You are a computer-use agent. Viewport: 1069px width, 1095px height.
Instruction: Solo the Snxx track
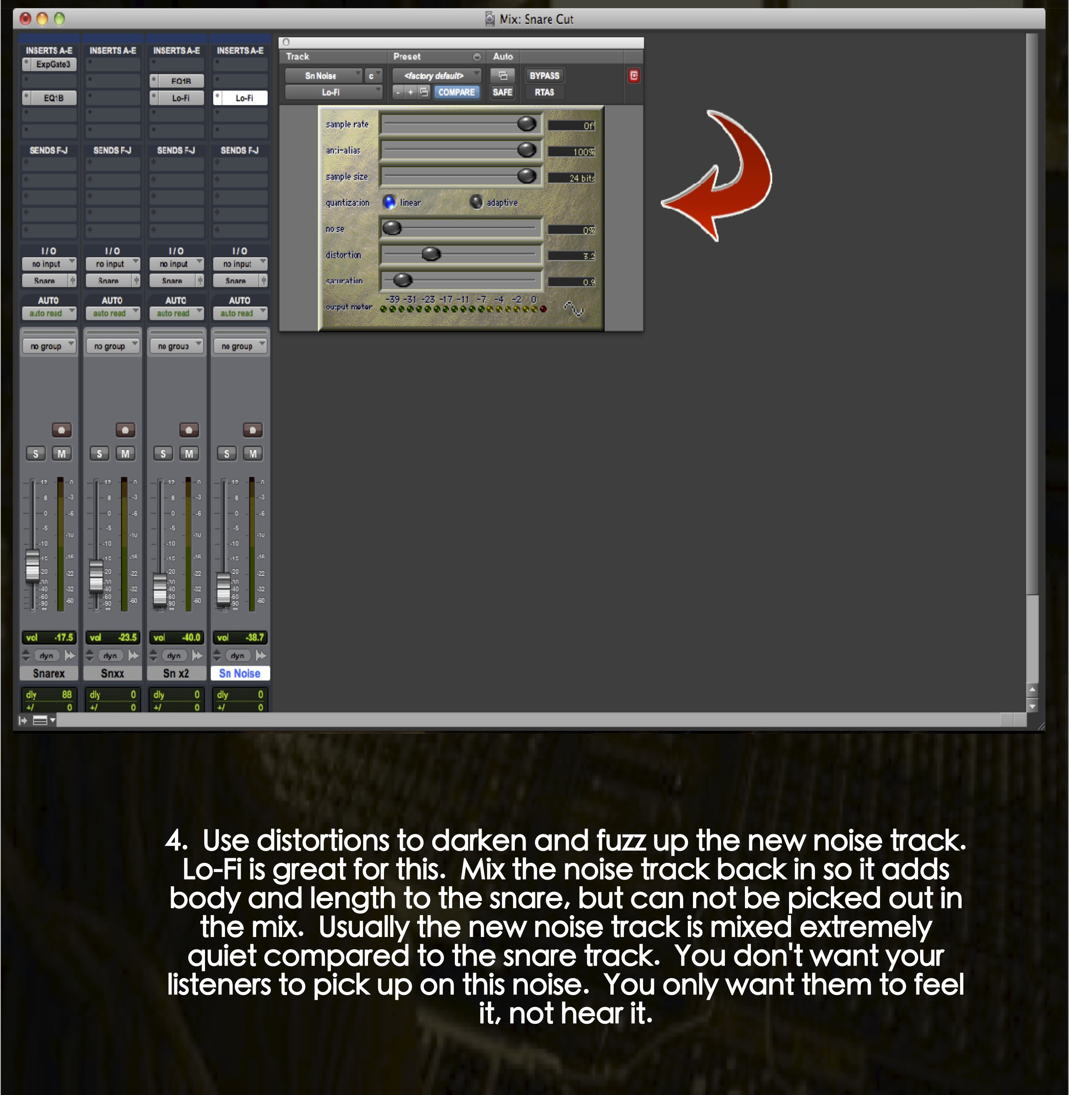99,453
